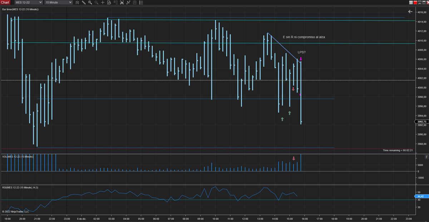
Task: Click the 3988,00 price axis label
Action: click(x=422, y=144)
